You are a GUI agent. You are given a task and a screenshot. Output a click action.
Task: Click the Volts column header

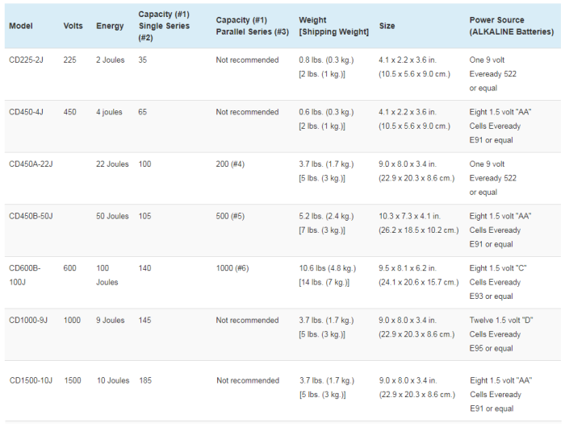73,26
